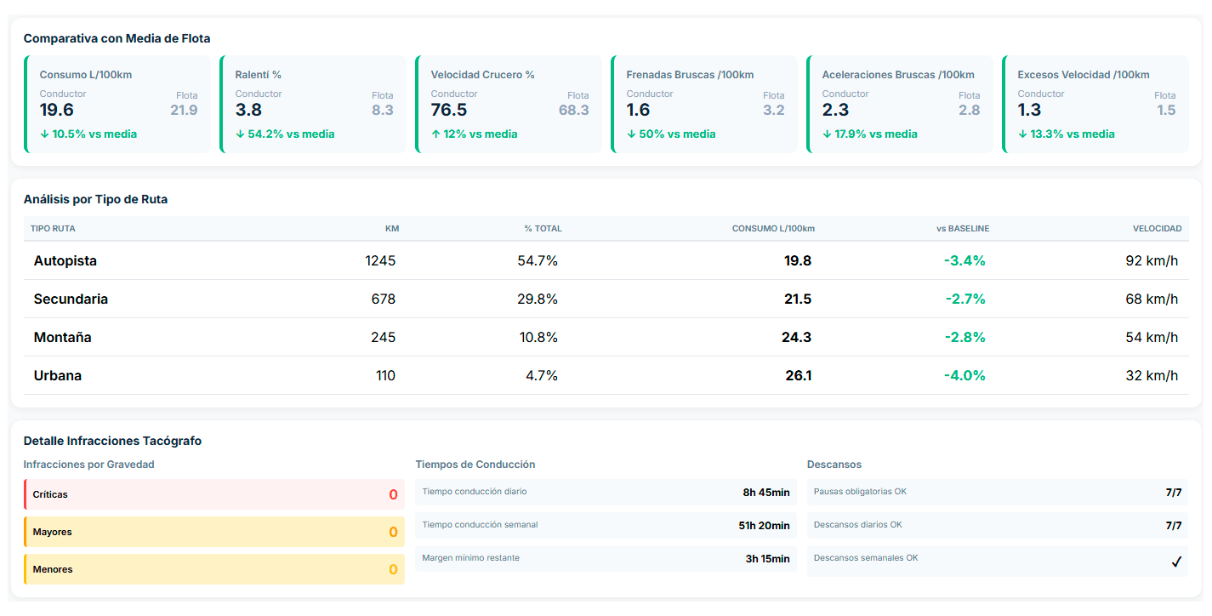This screenshot has height=616, width=1212.
Task: Select the Mayores infractions row
Action: pos(214,532)
